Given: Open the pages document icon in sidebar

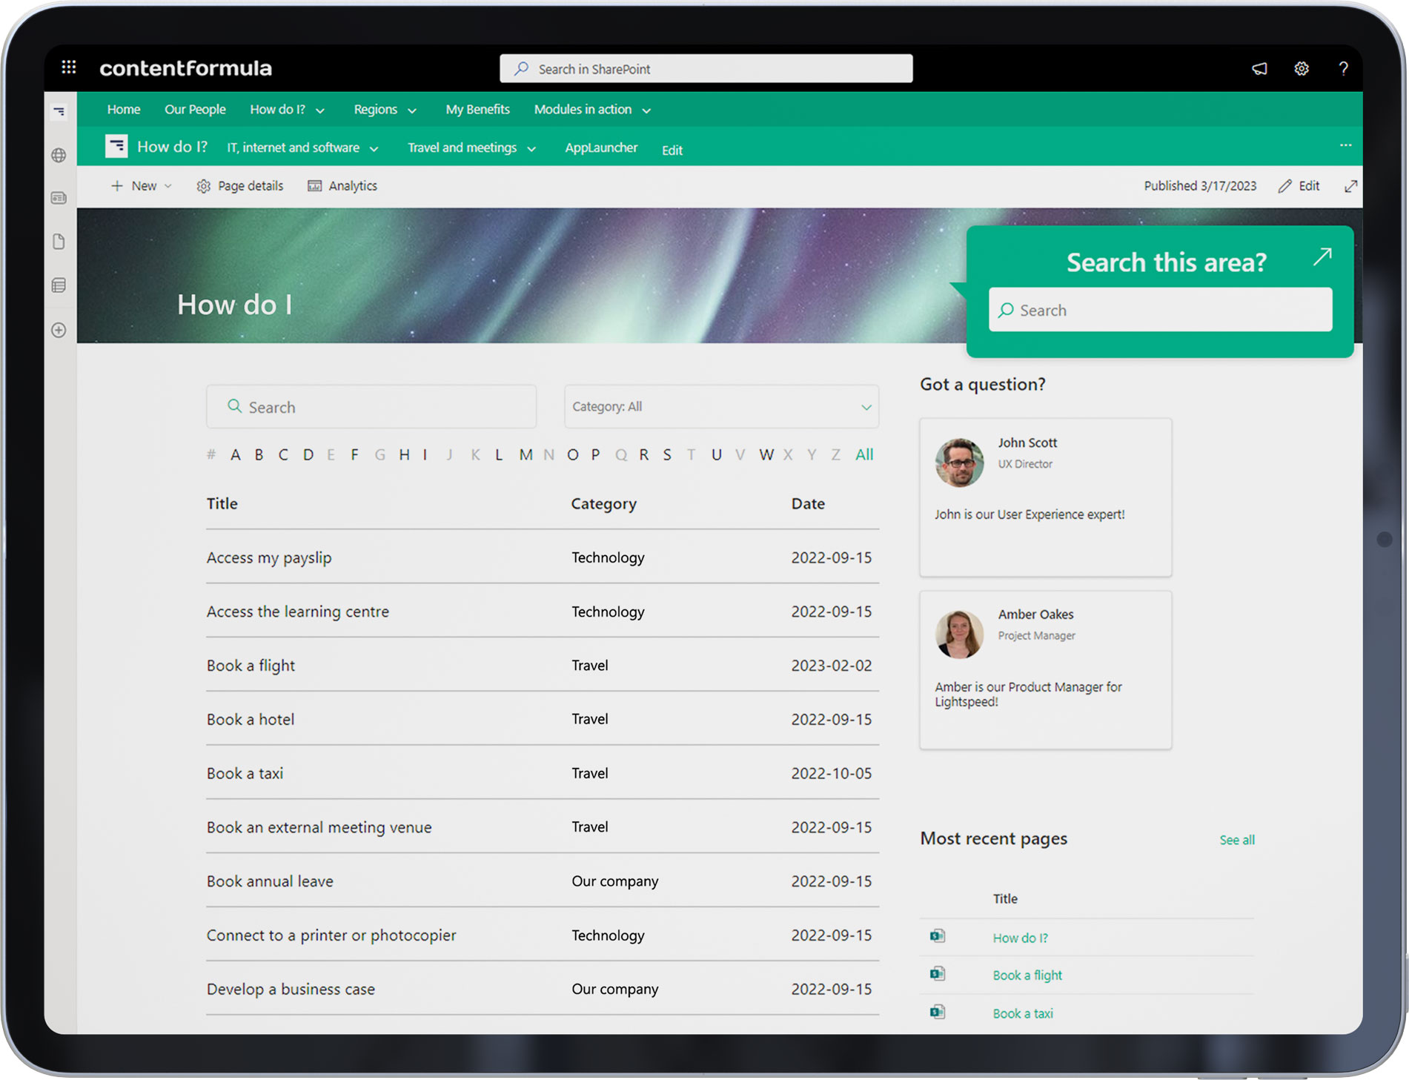Looking at the screenshot, I should pos(59,242).
